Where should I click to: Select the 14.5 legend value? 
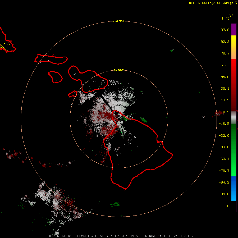tap(225, 100)
